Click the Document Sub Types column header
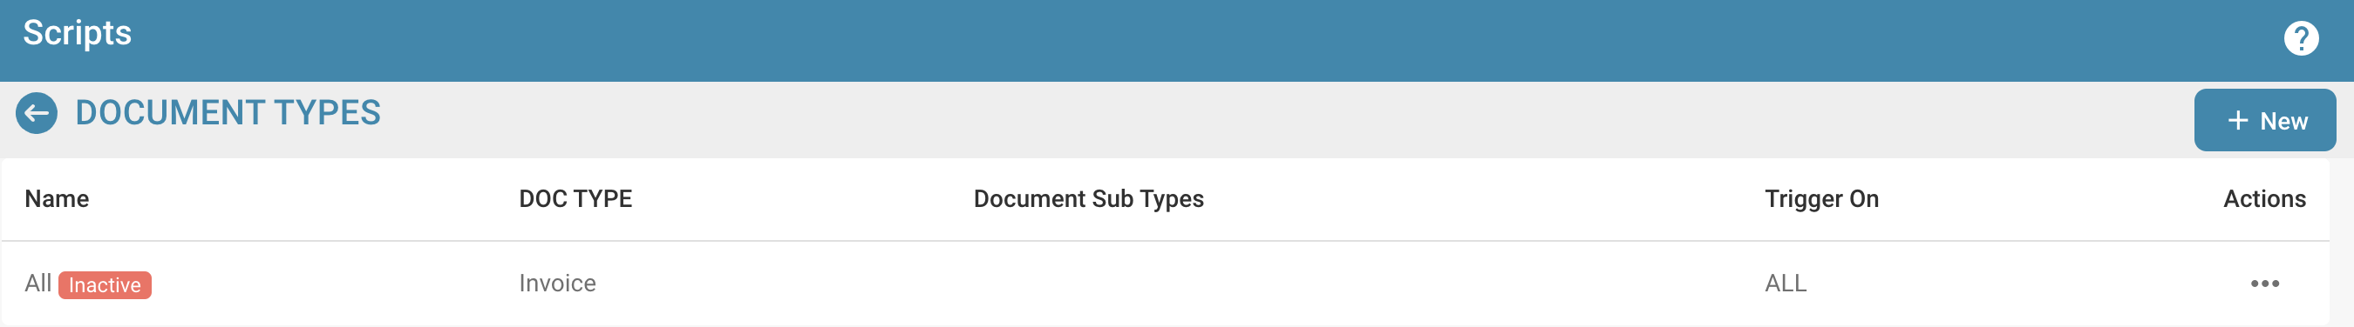2354x327 pixels. pos(1088,198)
